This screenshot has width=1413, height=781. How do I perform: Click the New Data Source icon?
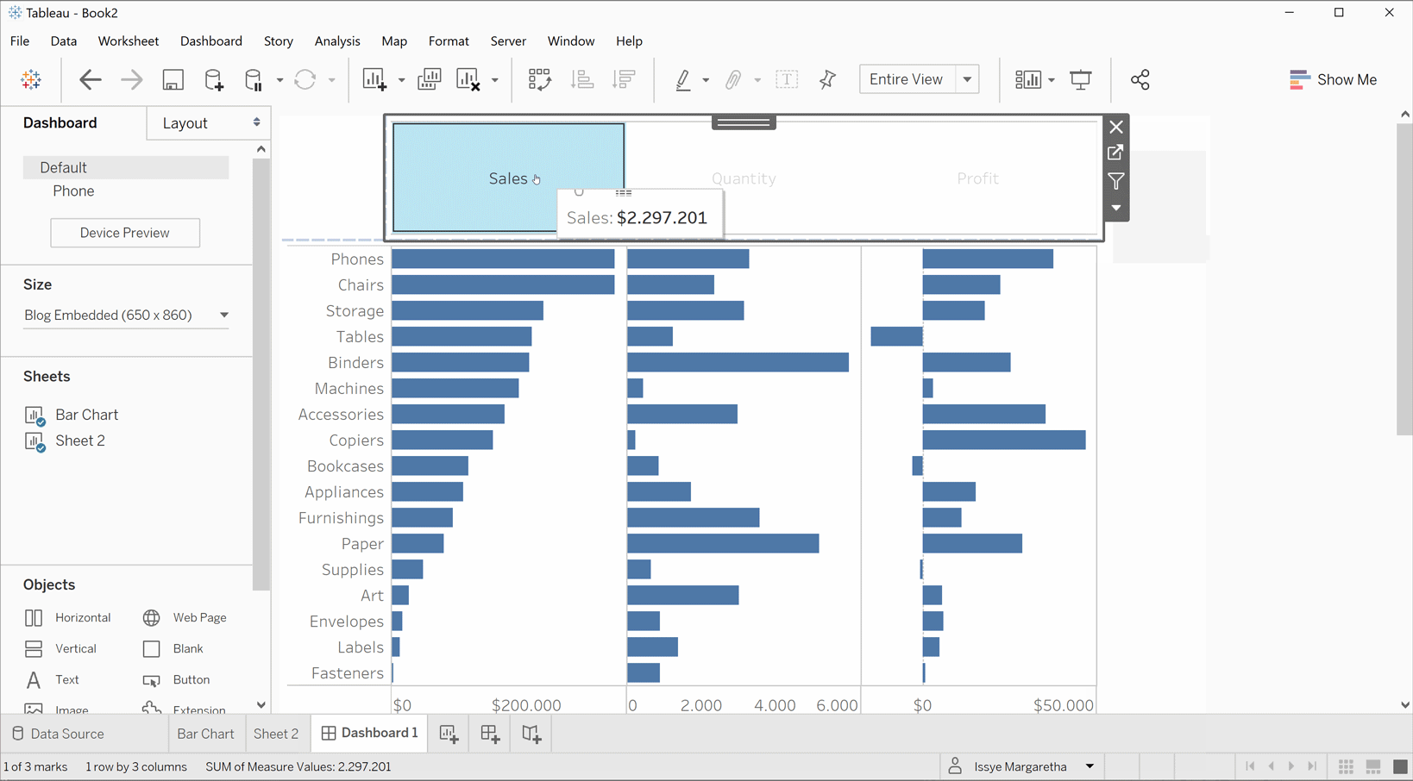[x=214, y=80]
